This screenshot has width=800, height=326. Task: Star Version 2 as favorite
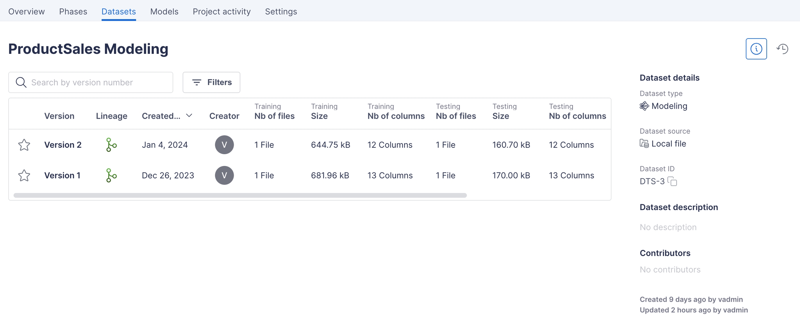pos(24,145)
